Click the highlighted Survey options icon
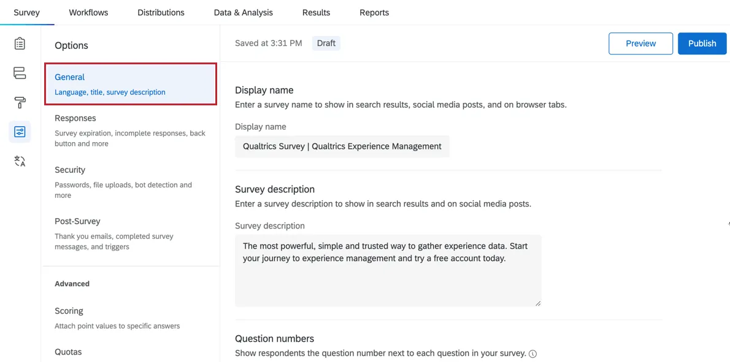 (20, 132)
